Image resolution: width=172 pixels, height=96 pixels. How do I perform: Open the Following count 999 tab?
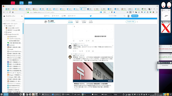(x=77, y=22)
